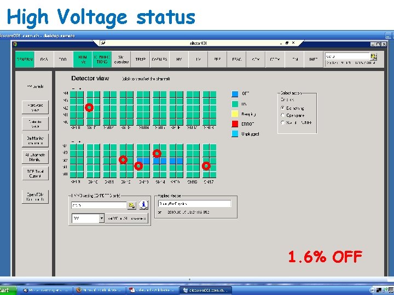The height and width of the screenshot is (295, 394).
Task: Click the window control-menu icon in the title bar
Action: [x=15, y=44]
